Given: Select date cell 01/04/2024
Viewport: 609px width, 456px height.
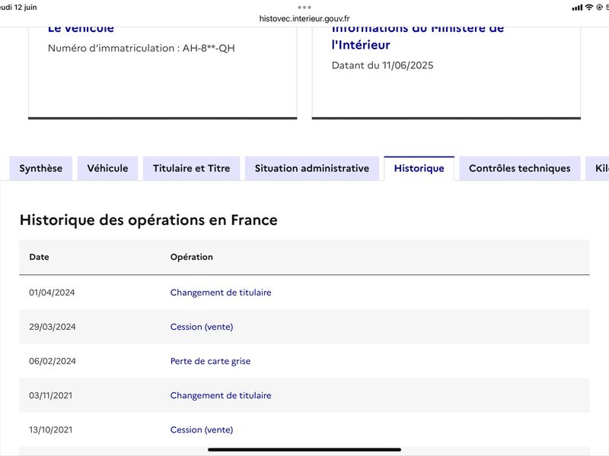Looking at the screenshot, I should [x=52, y=293].
